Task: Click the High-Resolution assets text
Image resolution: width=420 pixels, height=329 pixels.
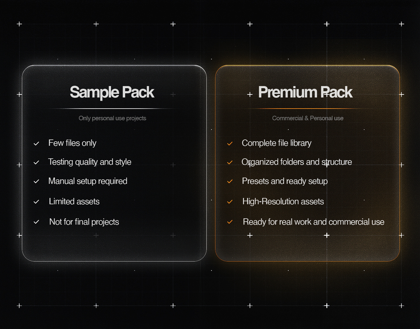Action: (x=283, y=201)
